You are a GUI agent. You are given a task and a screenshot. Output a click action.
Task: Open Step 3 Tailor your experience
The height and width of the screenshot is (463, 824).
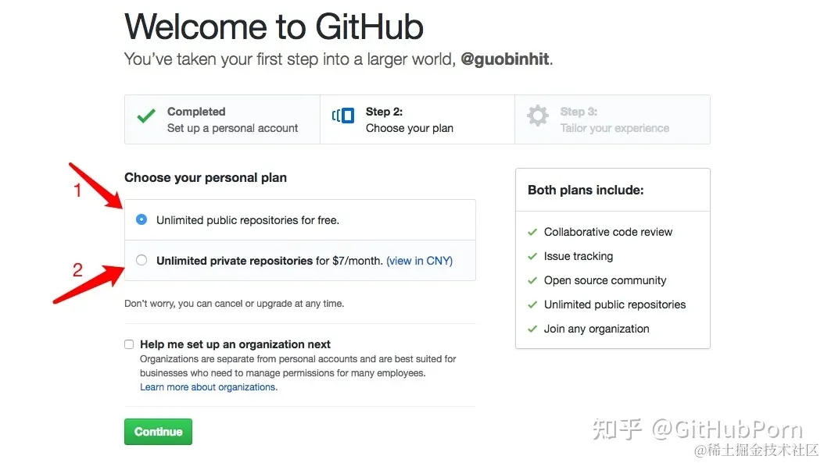[614, 120]
